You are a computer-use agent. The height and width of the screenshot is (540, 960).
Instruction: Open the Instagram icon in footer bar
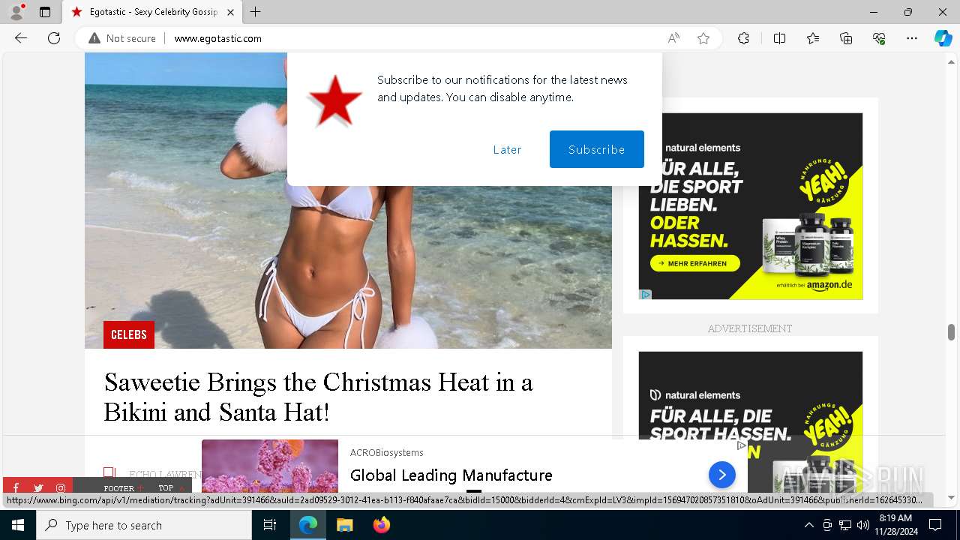(61, 488)
